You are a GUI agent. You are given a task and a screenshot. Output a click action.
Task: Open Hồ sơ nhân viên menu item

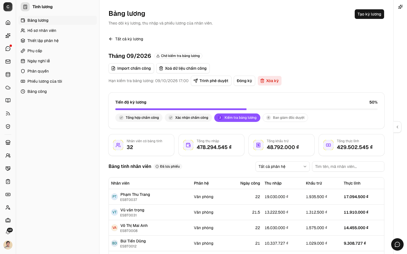pyautogui.click(x=58, y=30)
